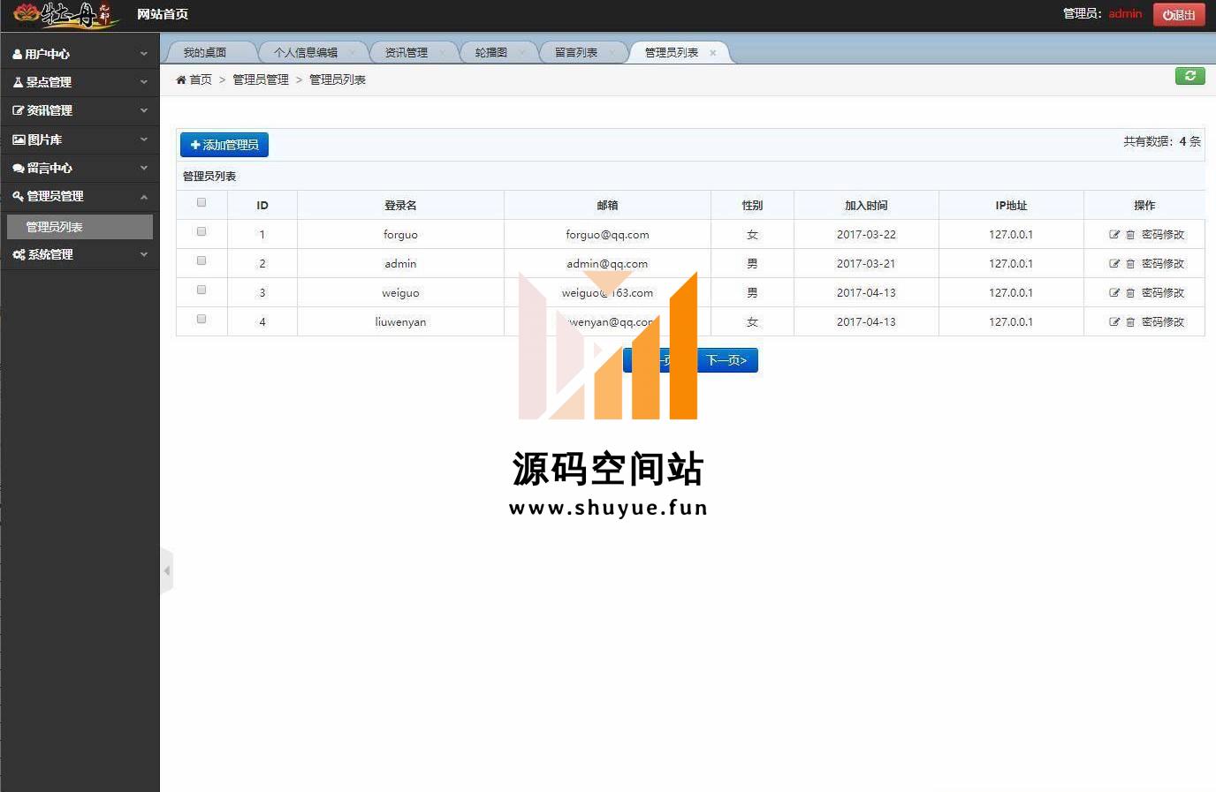Open the edit icon for liuwenyan
This screenshot has width=1216, height=792.
click(x=1114, y=322)
